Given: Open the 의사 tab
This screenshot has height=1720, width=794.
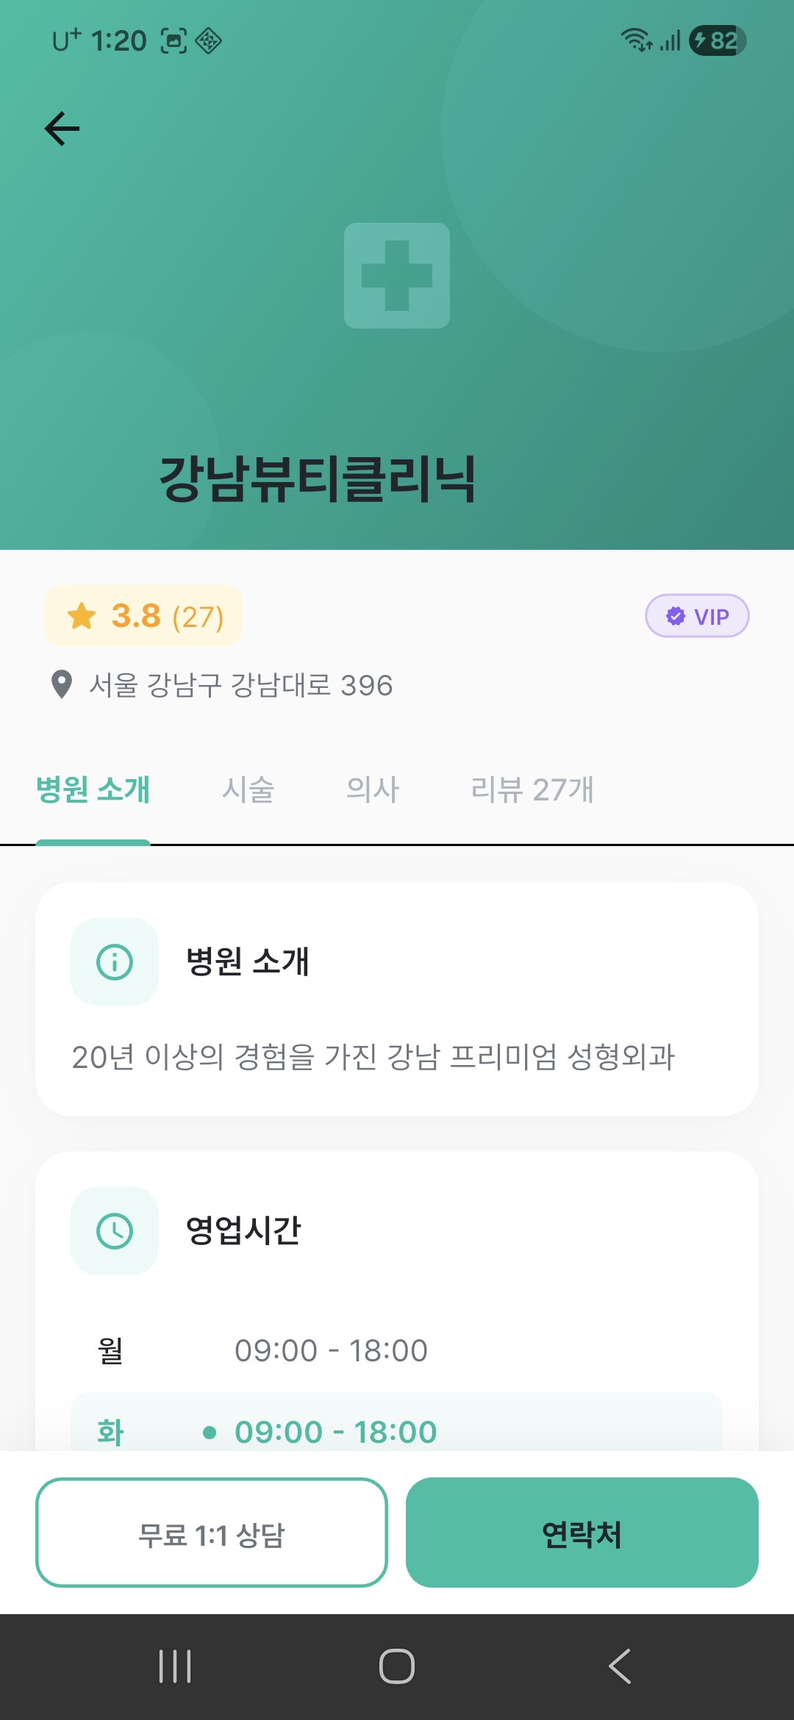Looking at the screenshot, I should pos(373,789).
